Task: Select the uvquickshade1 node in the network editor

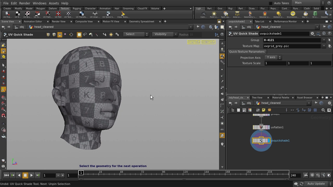Action: (x=261, y=141)
